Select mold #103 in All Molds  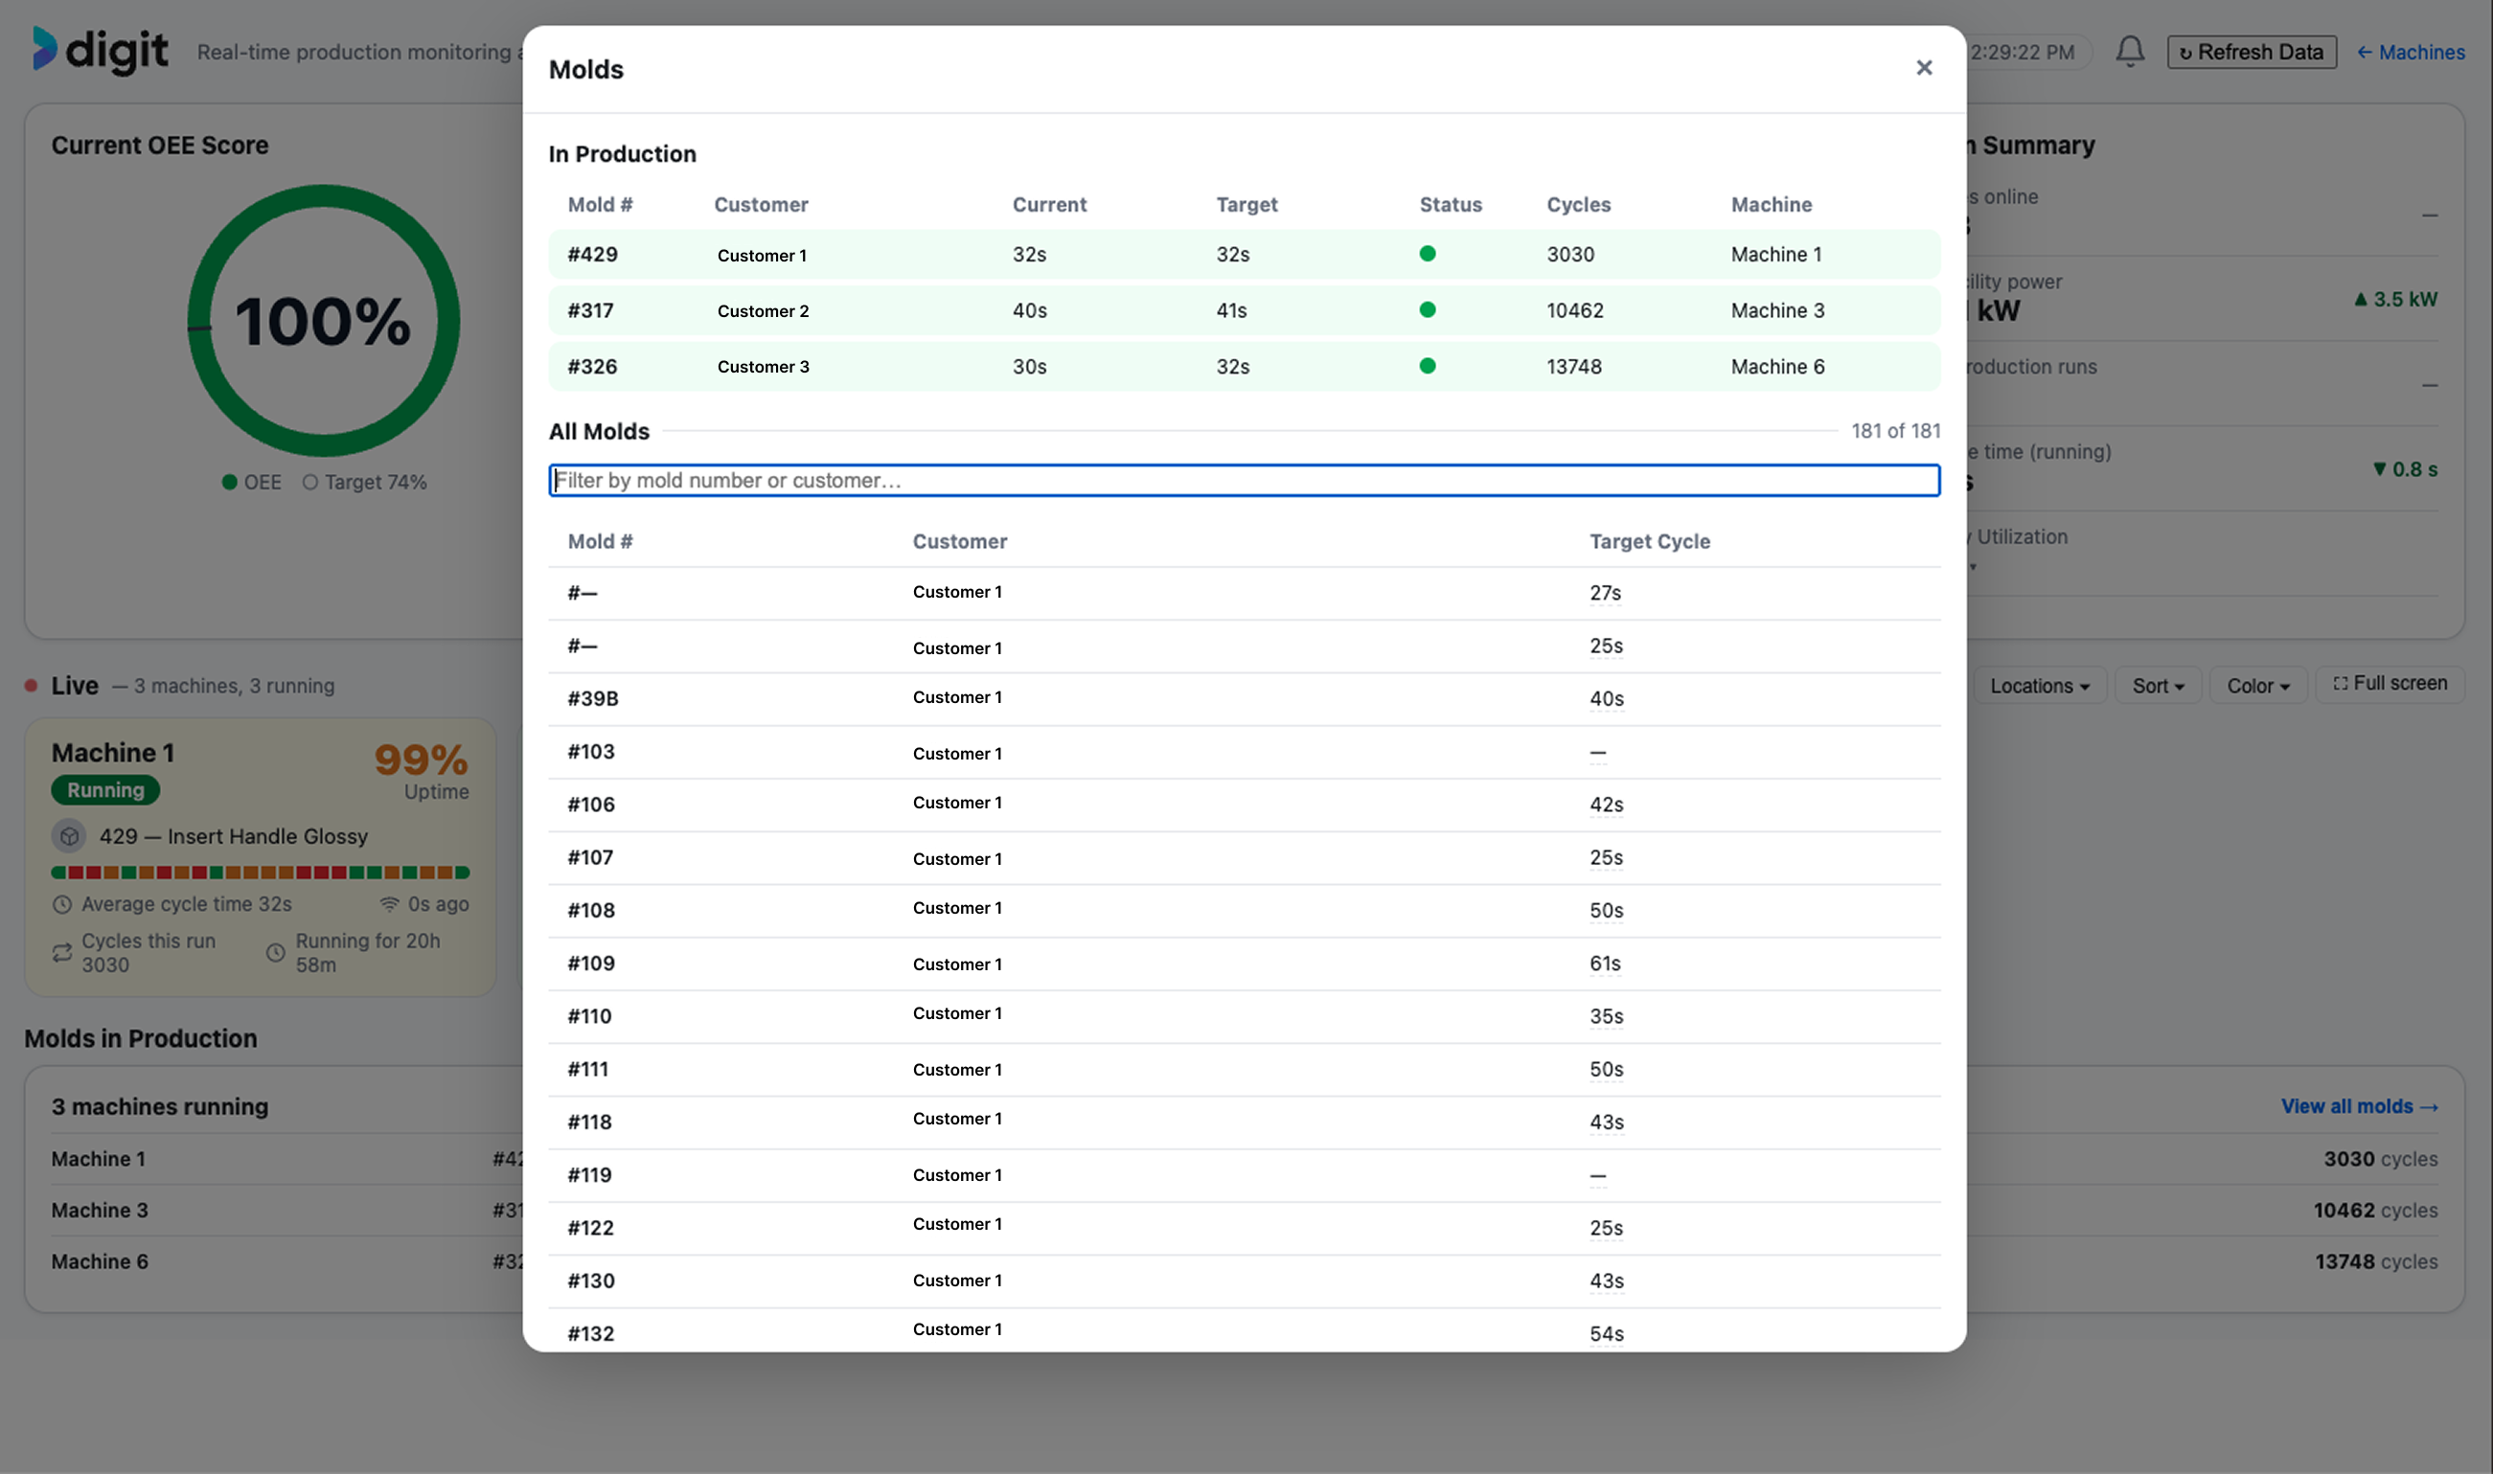[x=1244, y=752]
